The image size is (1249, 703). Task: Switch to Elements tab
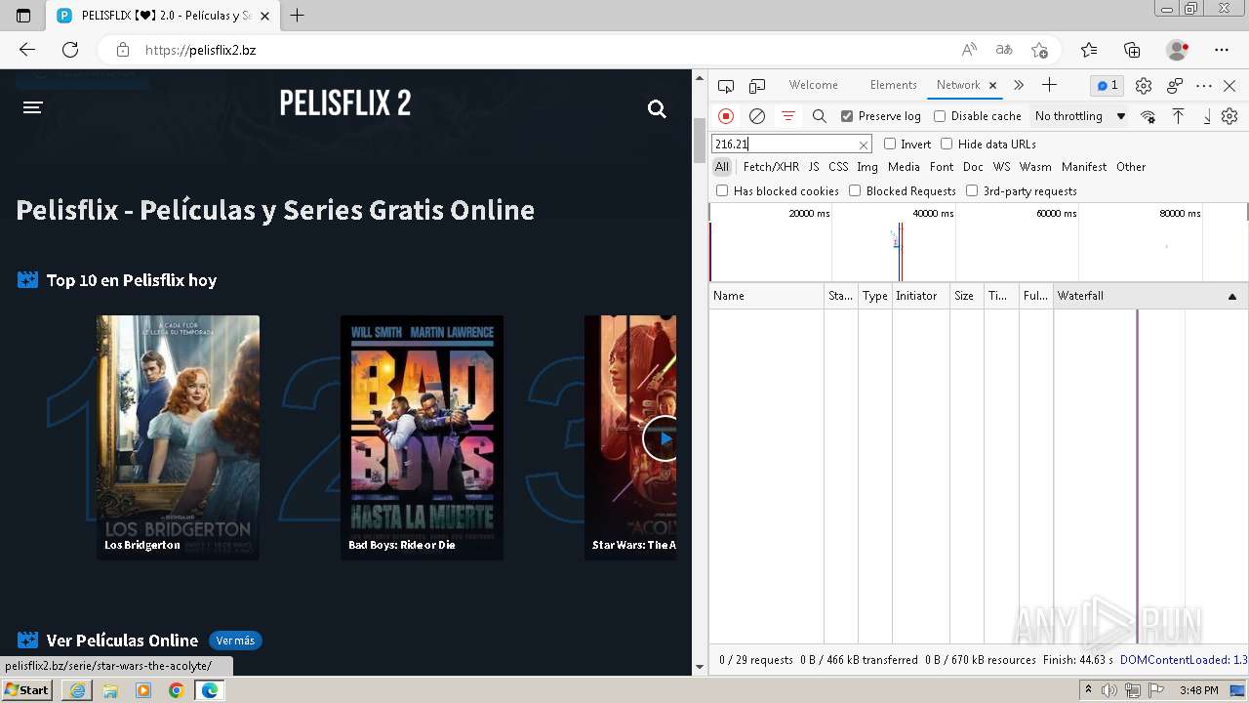pos(893,85)
